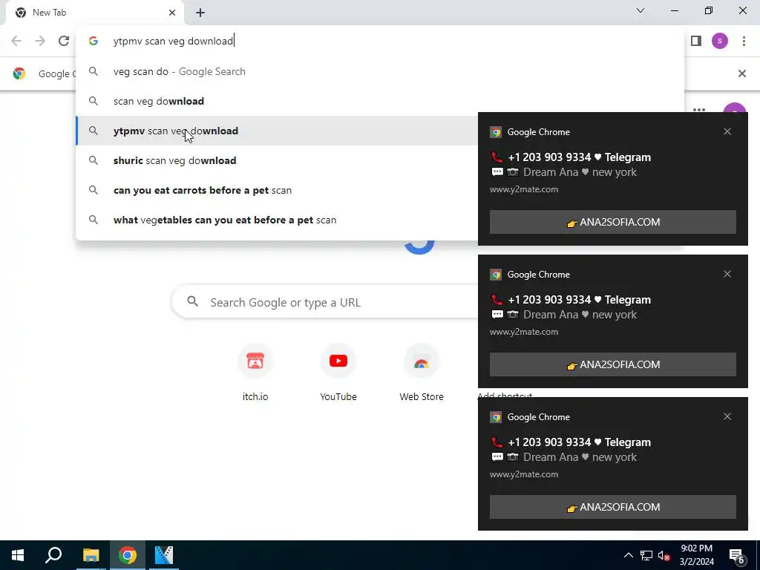Open the notification center with 6 notifications
The height and width of the screenshot is (570, 760).
[737, 556]
